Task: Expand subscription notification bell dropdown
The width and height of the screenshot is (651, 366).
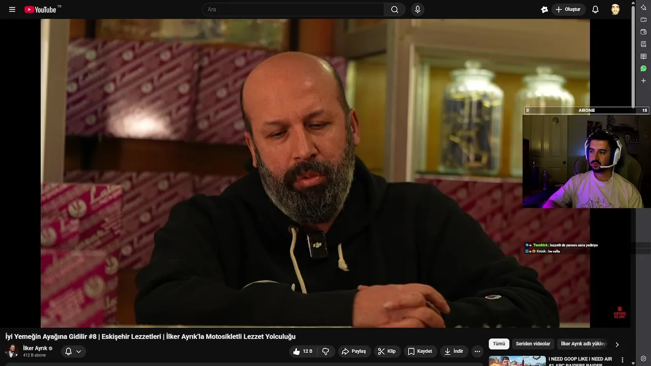Action: click(x=73, y=351)
